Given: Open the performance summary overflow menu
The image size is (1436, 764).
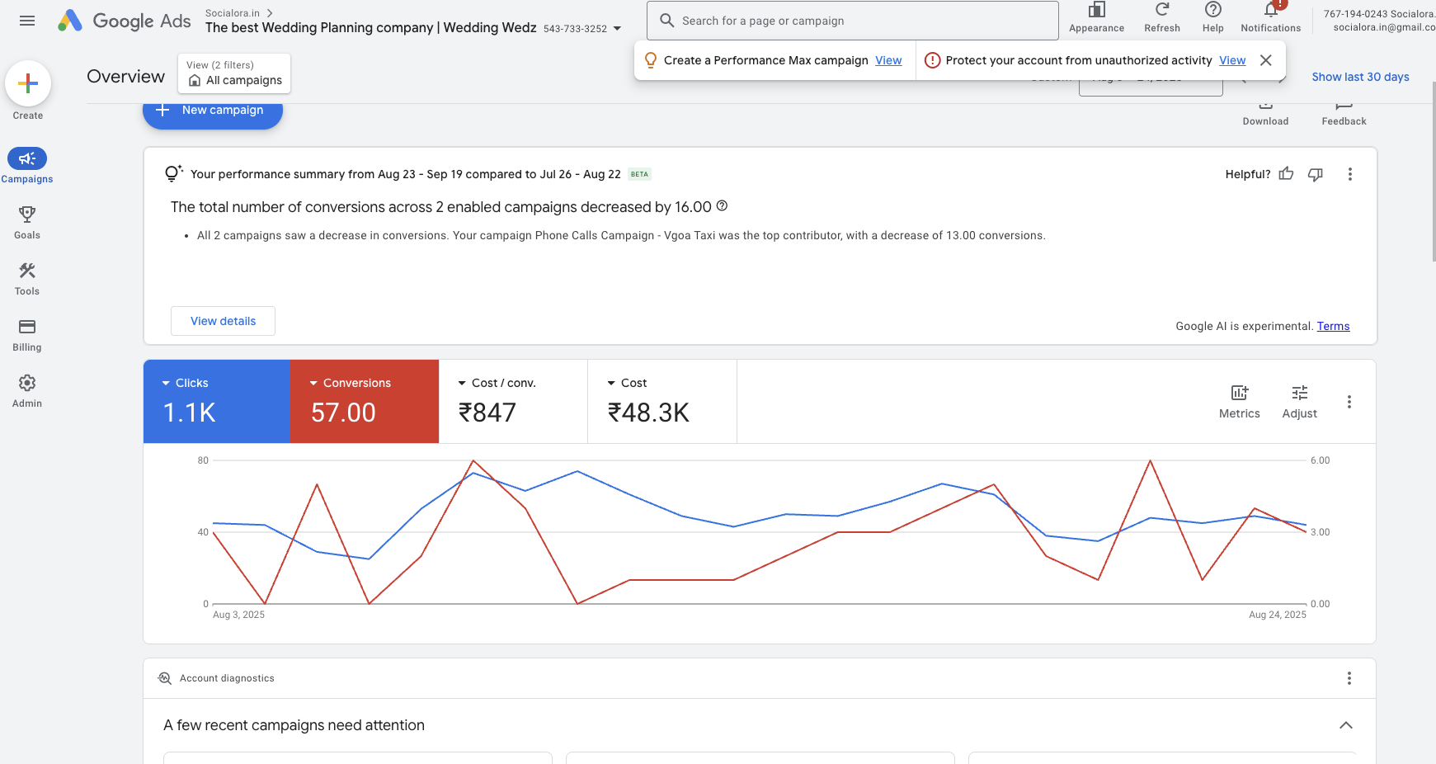Looking at the screenshot, I should pyautogui.click(x=1350, y=174).
